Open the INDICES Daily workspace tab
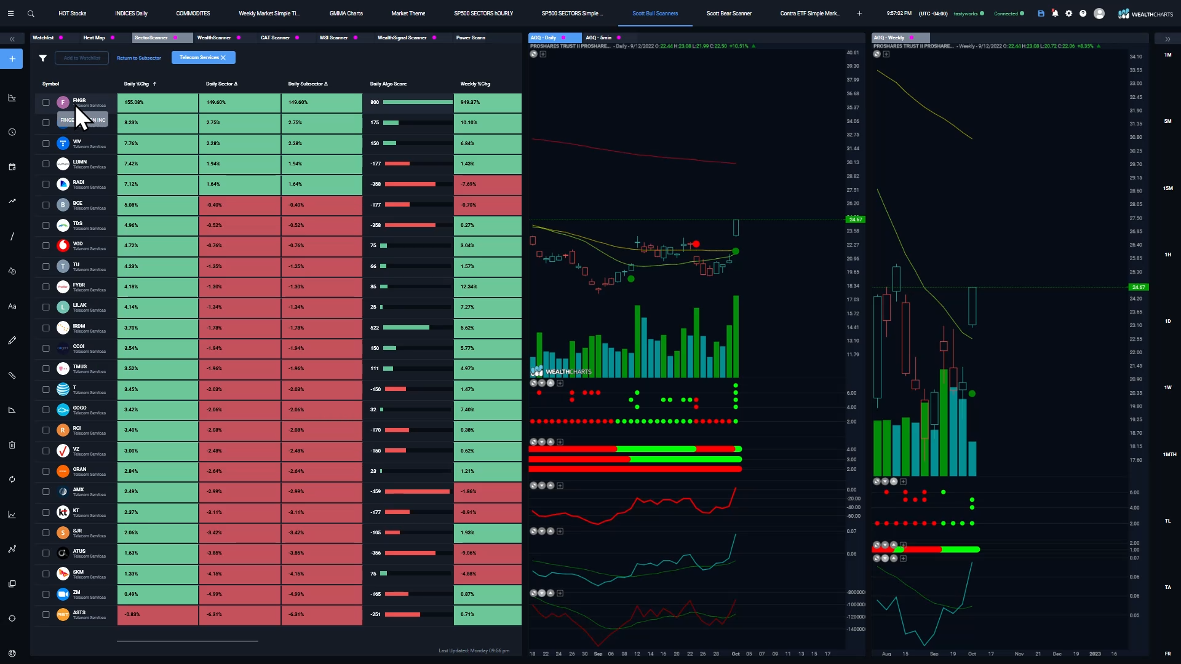 pyautogui.click(x=131, y=14)
